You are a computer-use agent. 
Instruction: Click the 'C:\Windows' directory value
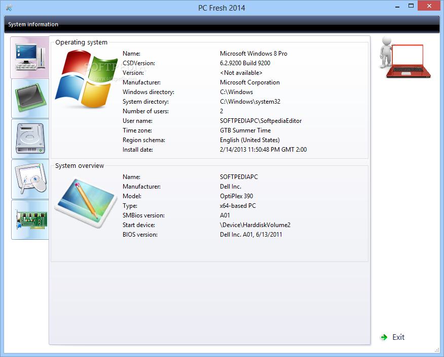[236, 92]
